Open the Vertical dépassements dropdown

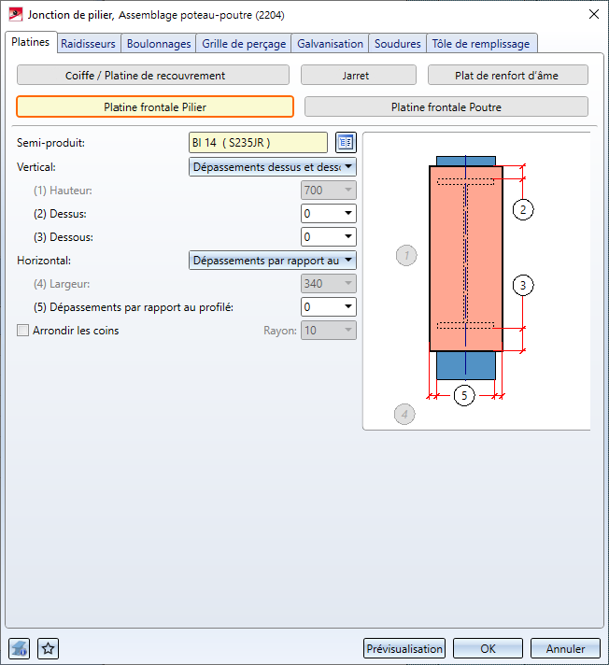tap(272, 167)
